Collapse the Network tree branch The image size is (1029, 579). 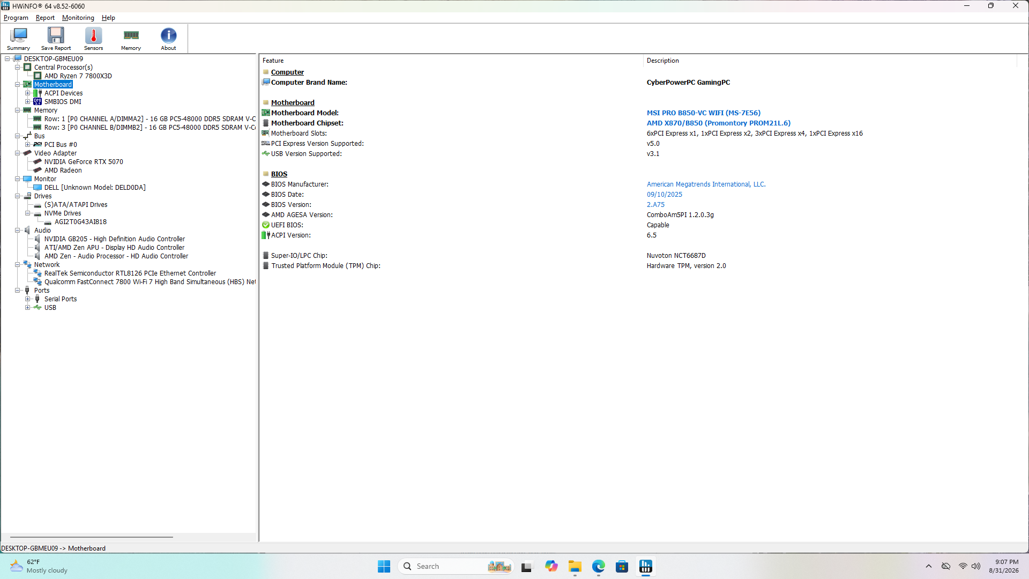[18, 265]
